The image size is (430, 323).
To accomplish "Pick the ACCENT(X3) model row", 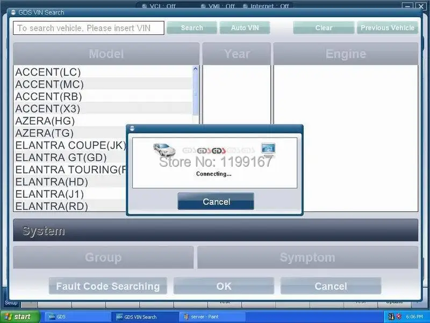I will [x=103, y=109].
